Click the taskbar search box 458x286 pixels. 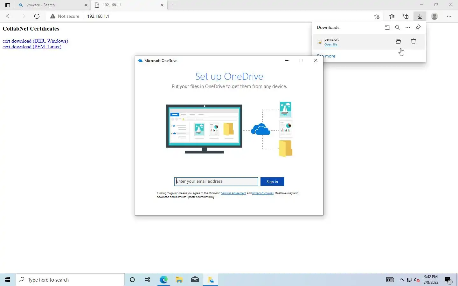pos(70,280)
